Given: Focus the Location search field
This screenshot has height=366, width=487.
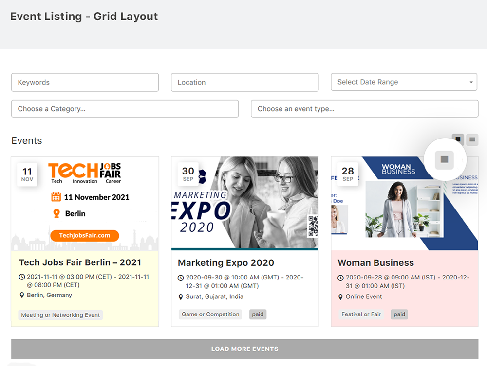Looking at the screenshot, I should [245, 83].
